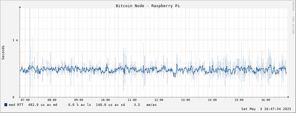Click the timestamp "Sat May 3 16:47:34 2025"
The image size is (296, 113).
click(x=266, y=109)
